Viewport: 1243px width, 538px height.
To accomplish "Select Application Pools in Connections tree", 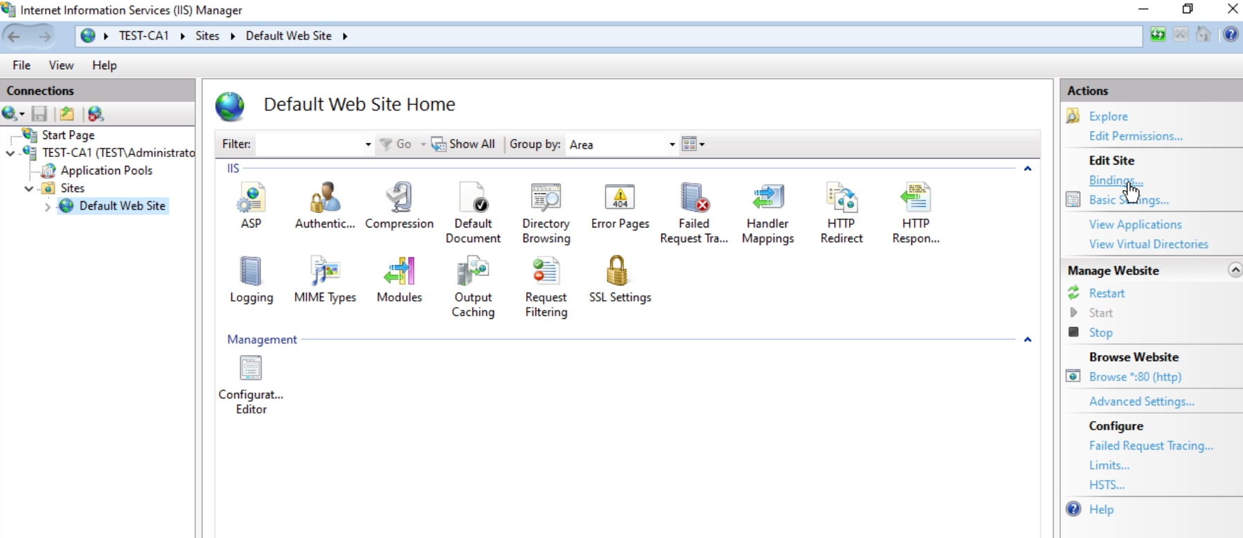I will 107,170.
